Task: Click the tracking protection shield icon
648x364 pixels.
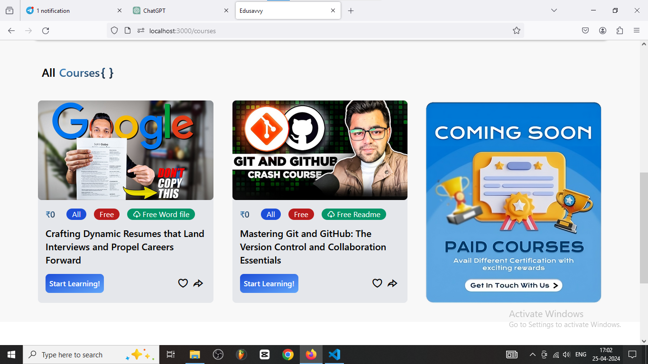Action: pos(114,30)
